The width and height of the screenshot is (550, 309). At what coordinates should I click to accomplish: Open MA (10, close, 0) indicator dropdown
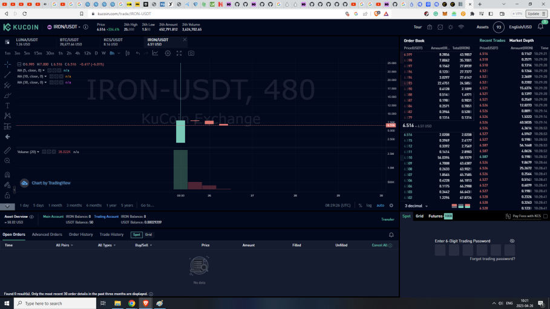45,76
